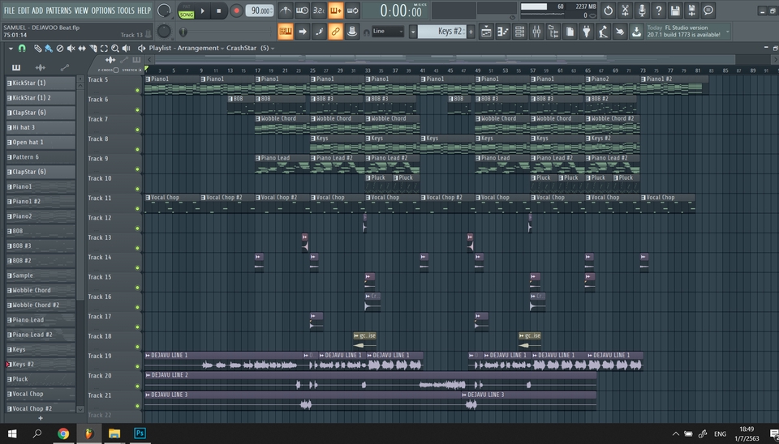Screen dimensions: 779x444
Task: Toggle the 3.2.1 countdown before recording
Action: coord(318,11)
